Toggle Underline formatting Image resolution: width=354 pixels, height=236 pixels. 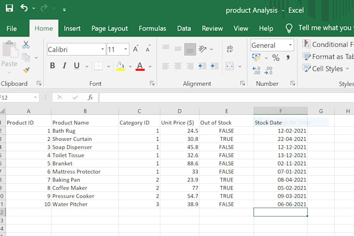77,65
